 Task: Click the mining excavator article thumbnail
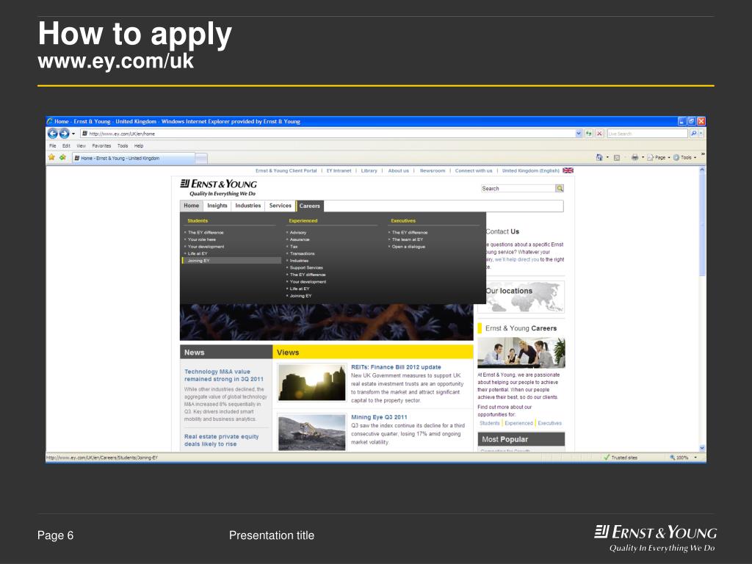point(311,433)
